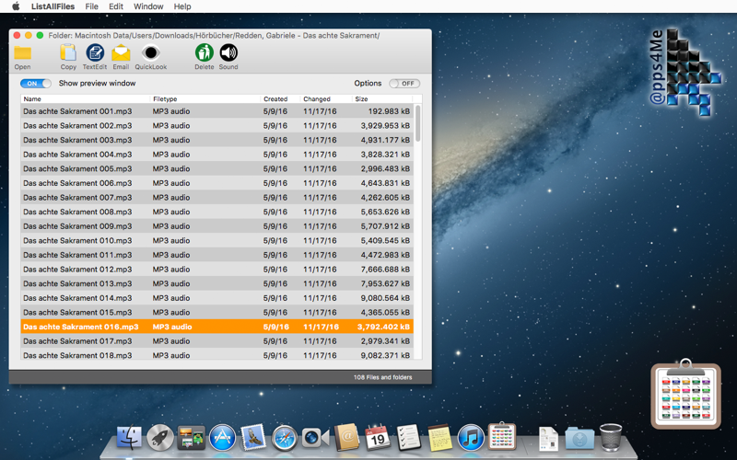Open ListAllFiles clipboard icon in Dock

coord(502,436)
